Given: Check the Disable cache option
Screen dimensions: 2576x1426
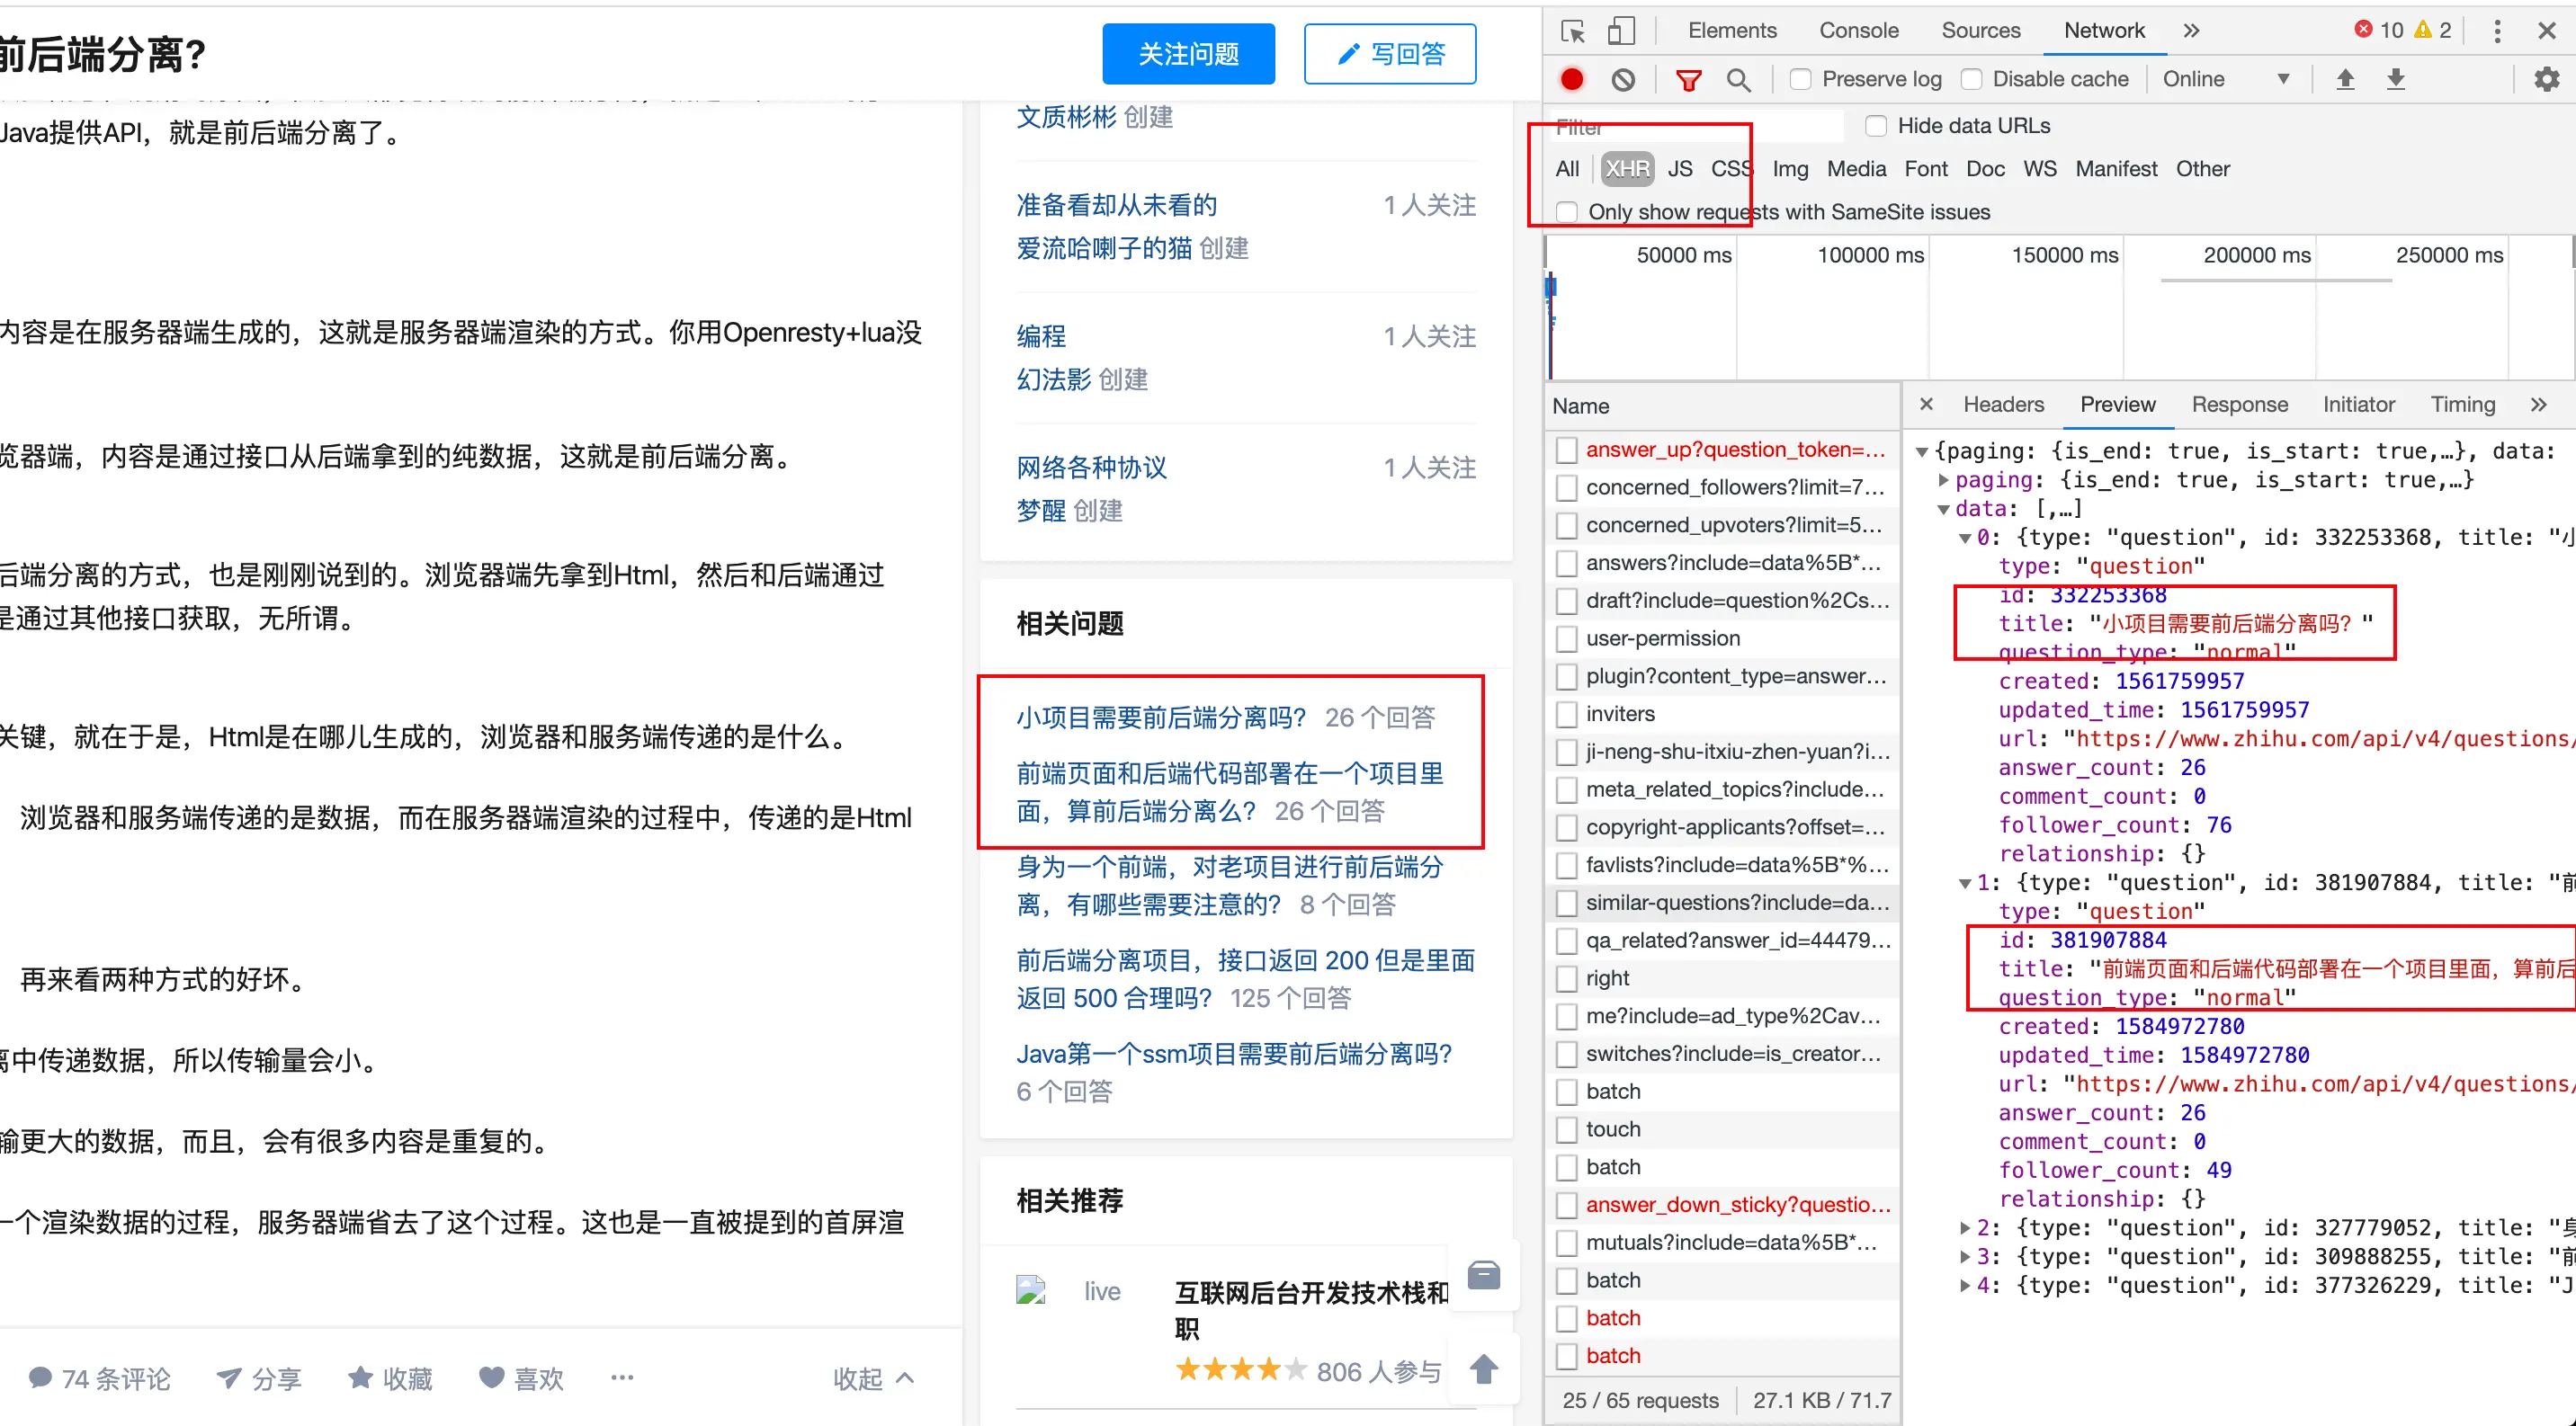Looking at the screenshot, I should tap(1971, 79).
